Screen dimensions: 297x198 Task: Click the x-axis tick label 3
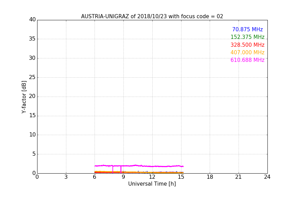point(66,177)
